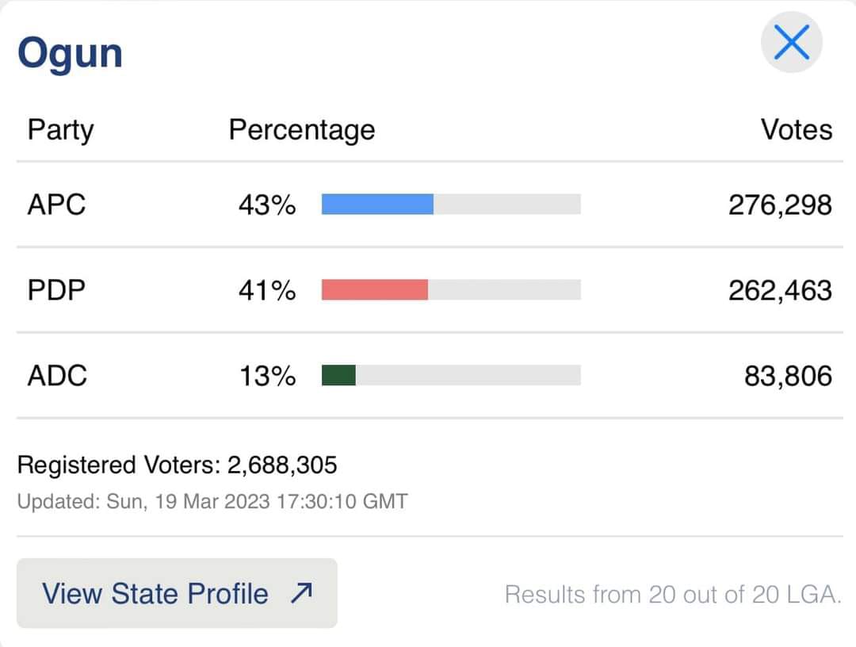This screenshot has width=856, height=647.
Task: Open the View State Profile button
Action: (x=177, y=593)
